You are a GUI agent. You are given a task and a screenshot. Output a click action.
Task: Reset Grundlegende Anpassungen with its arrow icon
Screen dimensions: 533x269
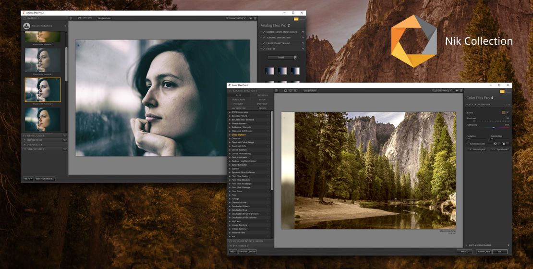point(303,32)
